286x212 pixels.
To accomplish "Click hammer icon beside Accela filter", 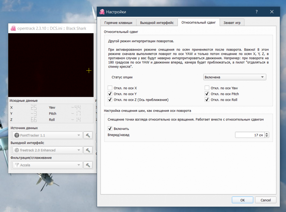I will click(x=88, y=165).
